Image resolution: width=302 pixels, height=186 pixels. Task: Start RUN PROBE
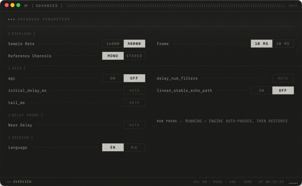tap(167, 121)
